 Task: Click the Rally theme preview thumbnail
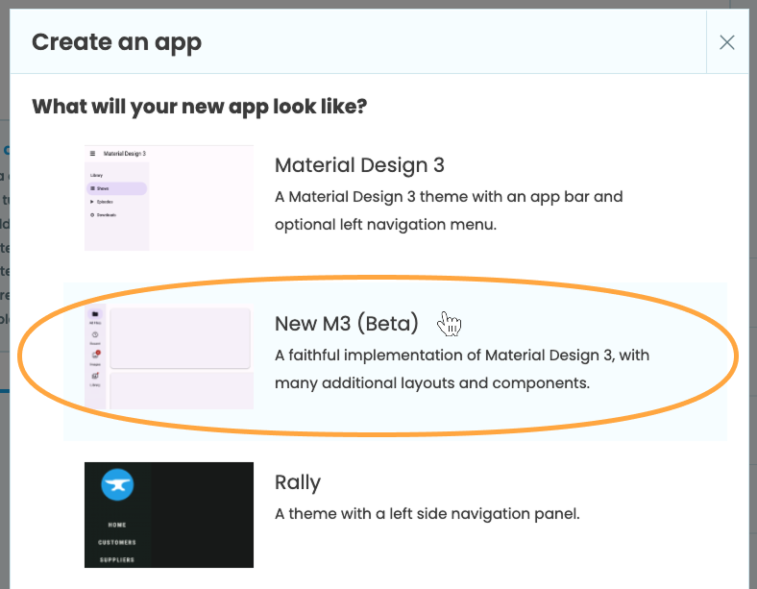tap(169, 515)
